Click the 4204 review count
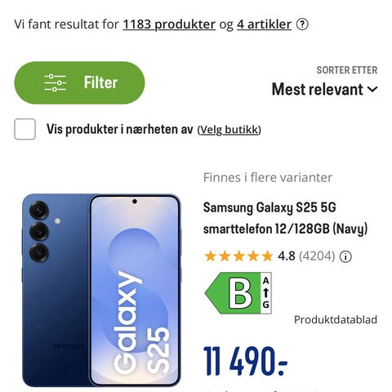Viewport: 392px width, 392px height. point(317,256)
